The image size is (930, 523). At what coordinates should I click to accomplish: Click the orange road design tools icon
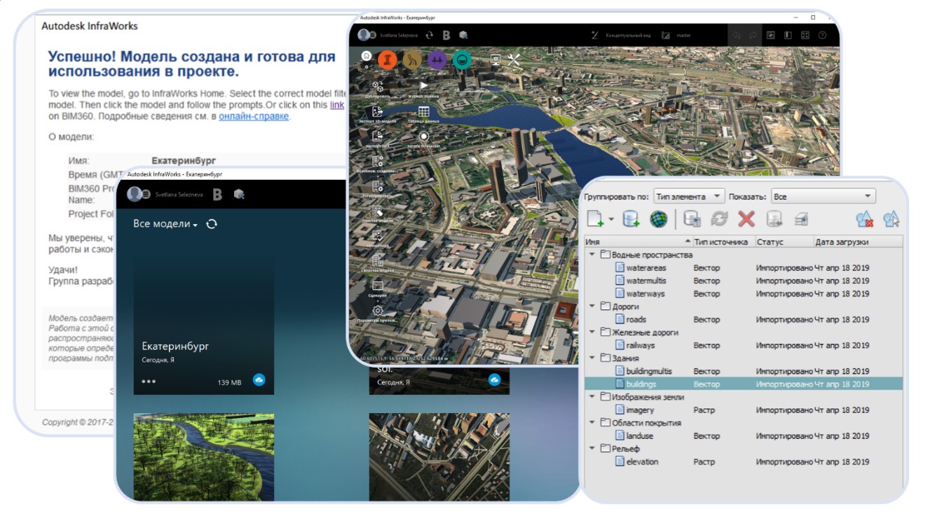[387, 60]
